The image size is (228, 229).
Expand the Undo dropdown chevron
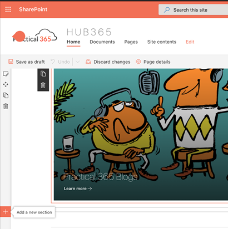tap(77, 62)
